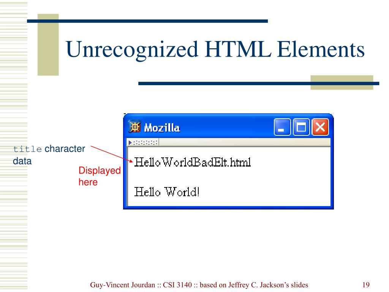The width and height of the screenshot is (389, 292).
Task: Click the Hello World! text in page
Action: 167,192
